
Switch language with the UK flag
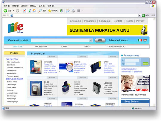[x=145, y=40]
